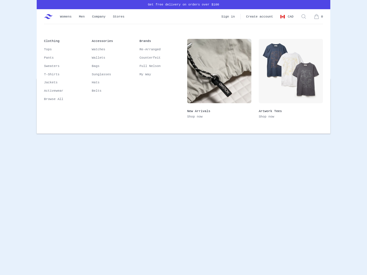Click the free delivery promo banner
This screenshot has height=275, width=367.
pyautogui.click(x=183, y=5)
